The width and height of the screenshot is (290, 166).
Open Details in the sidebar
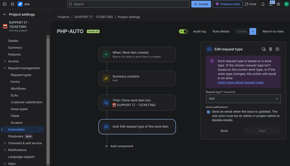click(13, 41)
